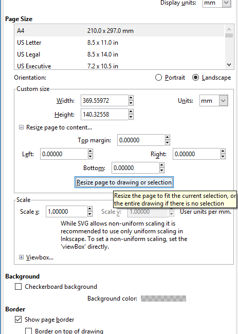This screenshot has height=334, width=238.
Task: Click the Top margin field
Action: (x=141, y=140)
